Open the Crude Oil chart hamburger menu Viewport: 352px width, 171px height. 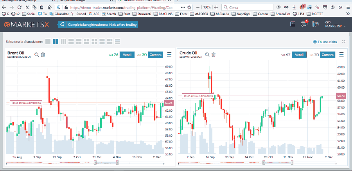[x=342, y=55]
